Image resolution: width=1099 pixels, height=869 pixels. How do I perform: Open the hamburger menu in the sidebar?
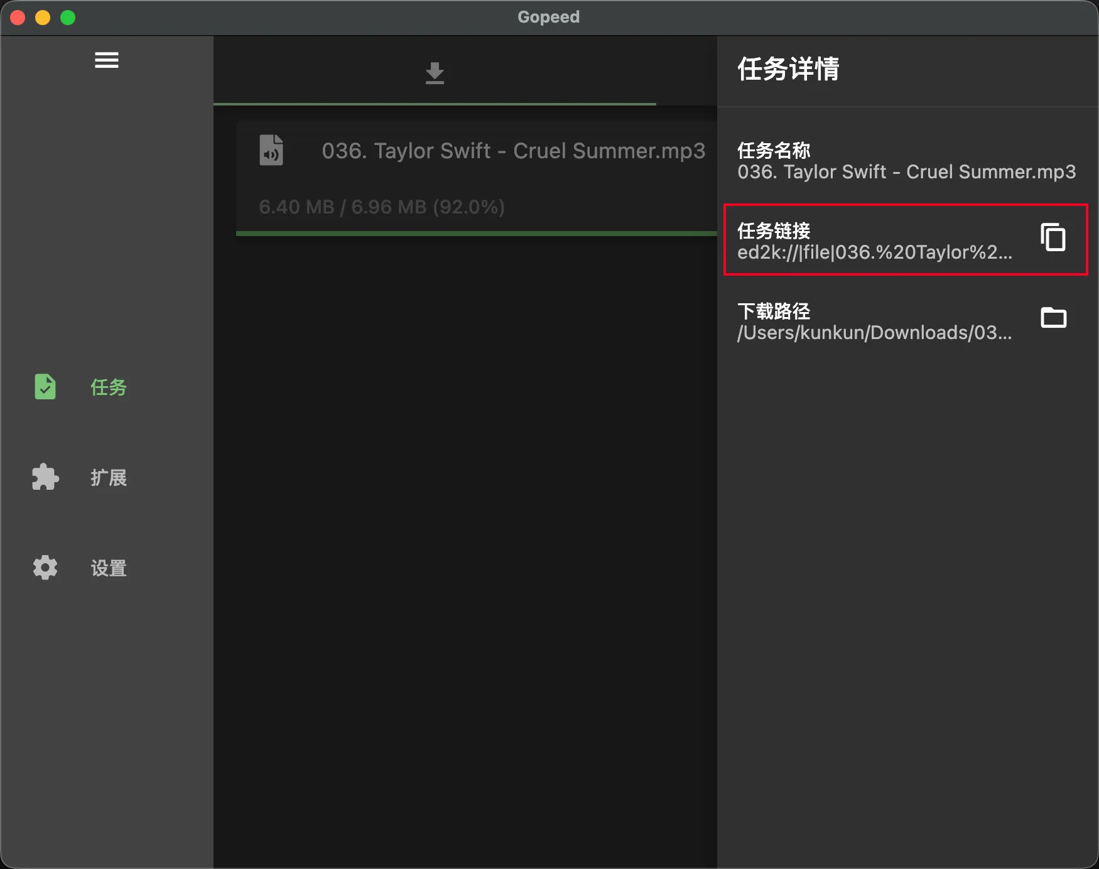107,60
